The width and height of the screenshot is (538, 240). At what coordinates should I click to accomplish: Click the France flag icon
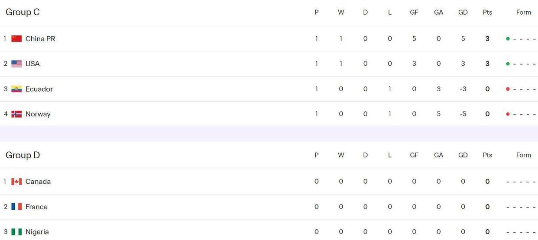pyautogui.click(x=16, y=207)
